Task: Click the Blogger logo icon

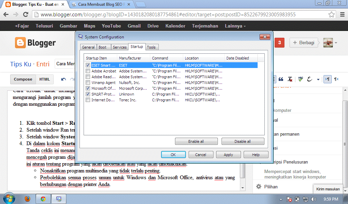Action: click(20, 42)
